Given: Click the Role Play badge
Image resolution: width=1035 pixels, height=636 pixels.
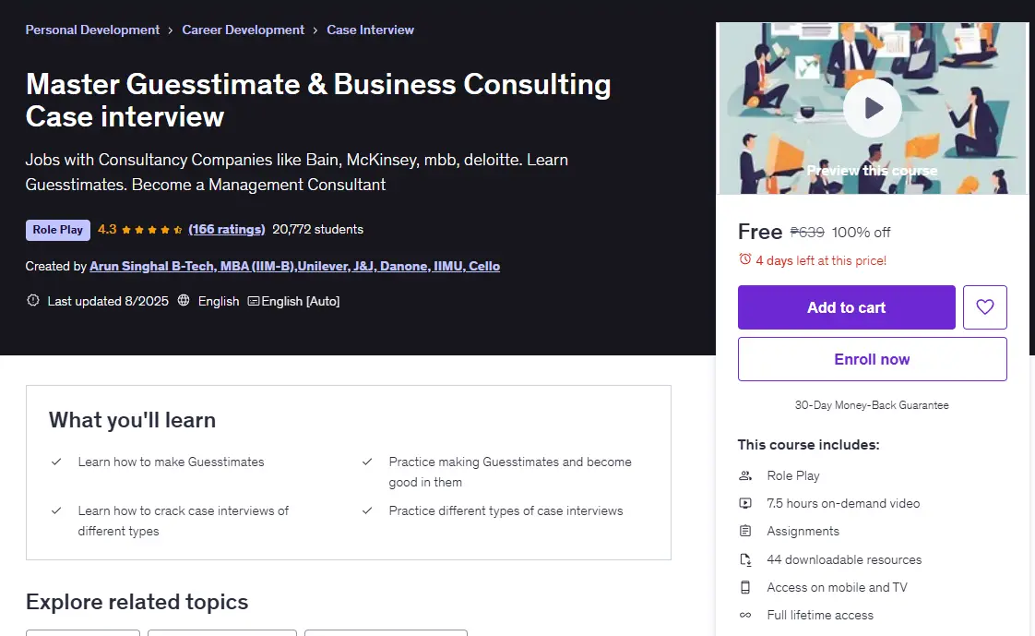Looking at the screenshot, I should point(57,230).
